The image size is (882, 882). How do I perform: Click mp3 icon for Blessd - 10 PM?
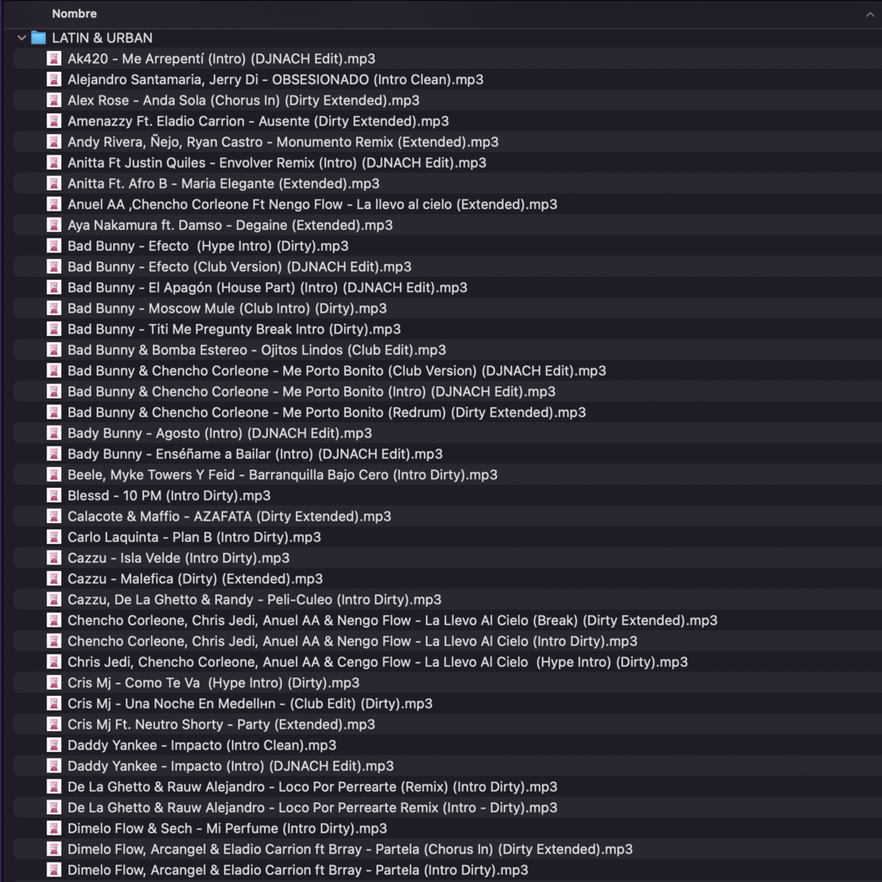click(54, 496)
